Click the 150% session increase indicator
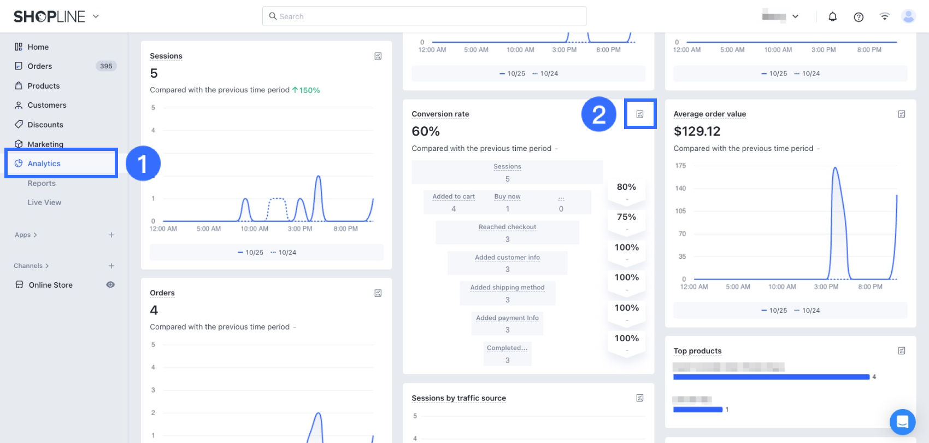 coord(306,90)
